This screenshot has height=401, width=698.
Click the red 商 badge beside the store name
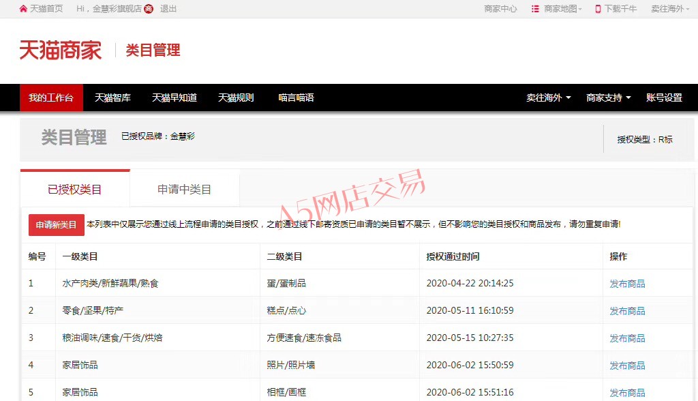[149, 9]
